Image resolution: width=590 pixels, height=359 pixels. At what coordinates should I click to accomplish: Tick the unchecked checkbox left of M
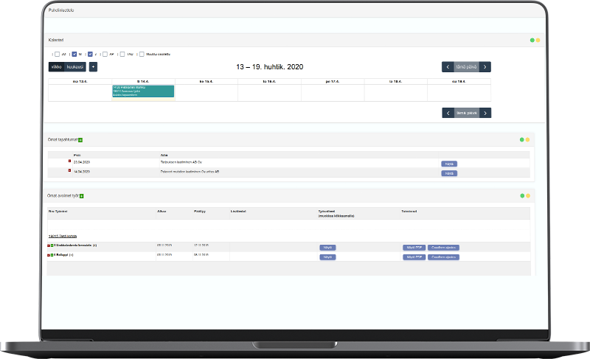(58, 54)
